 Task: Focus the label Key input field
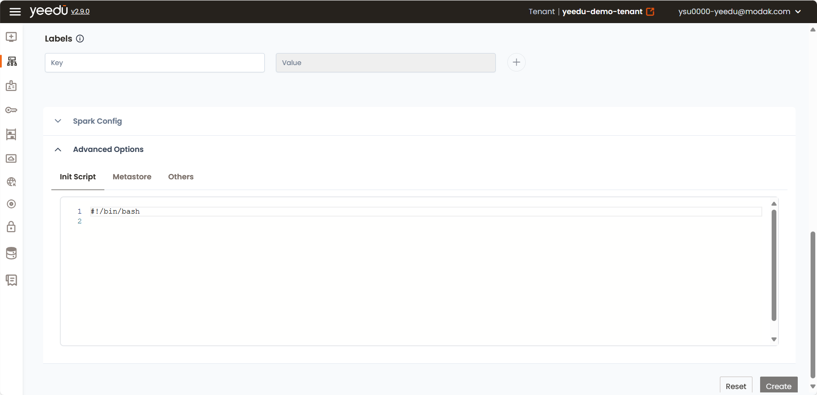(155, 62)
